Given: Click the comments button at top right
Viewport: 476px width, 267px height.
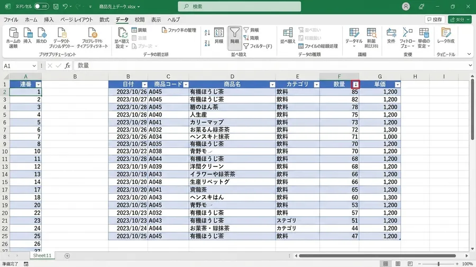Looking at the screenshot, I should pos(435,20).
